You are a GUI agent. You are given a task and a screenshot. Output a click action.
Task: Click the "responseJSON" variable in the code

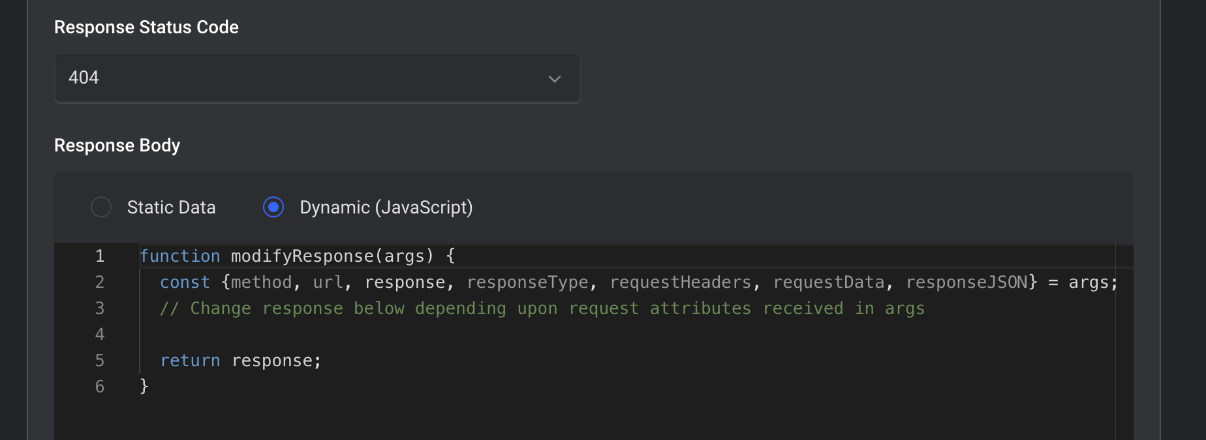pos(966,282)
